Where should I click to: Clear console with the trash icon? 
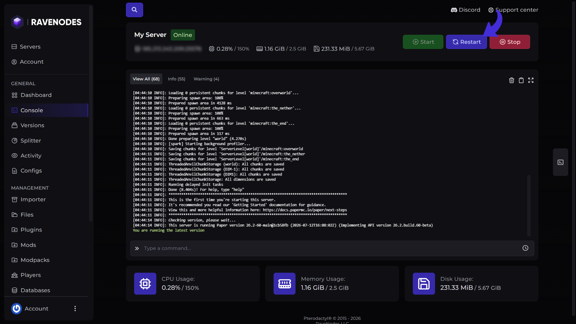pyautogui.click(x=511, y=80)
